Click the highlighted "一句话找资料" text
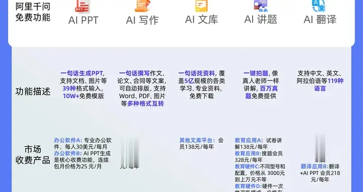Image resolution: width=363 pixels, height=192 pixels. click(197, 73)
